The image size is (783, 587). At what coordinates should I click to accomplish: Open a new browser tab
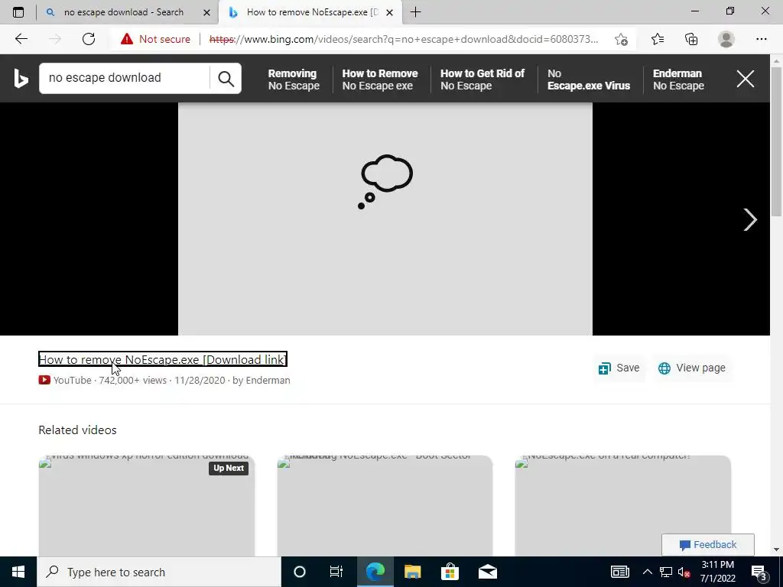[415, 12]
